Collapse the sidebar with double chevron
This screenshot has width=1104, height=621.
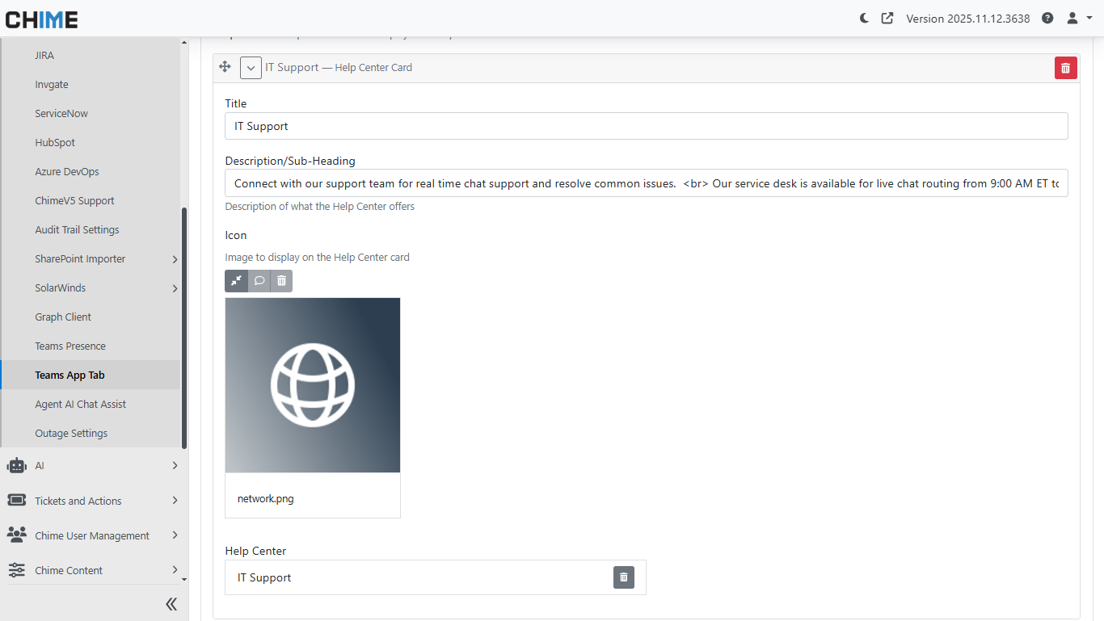coord(171,604)
